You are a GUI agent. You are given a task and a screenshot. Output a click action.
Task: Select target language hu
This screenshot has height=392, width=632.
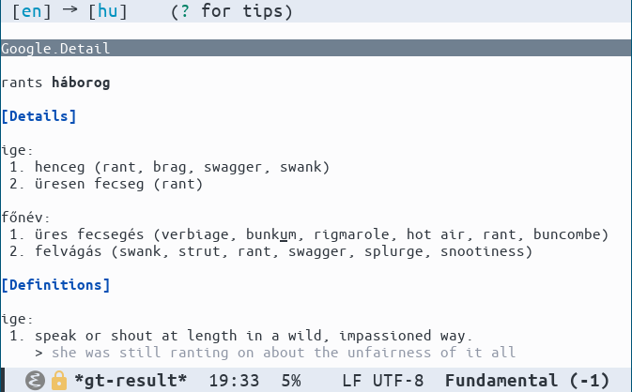tap(108, 11)
